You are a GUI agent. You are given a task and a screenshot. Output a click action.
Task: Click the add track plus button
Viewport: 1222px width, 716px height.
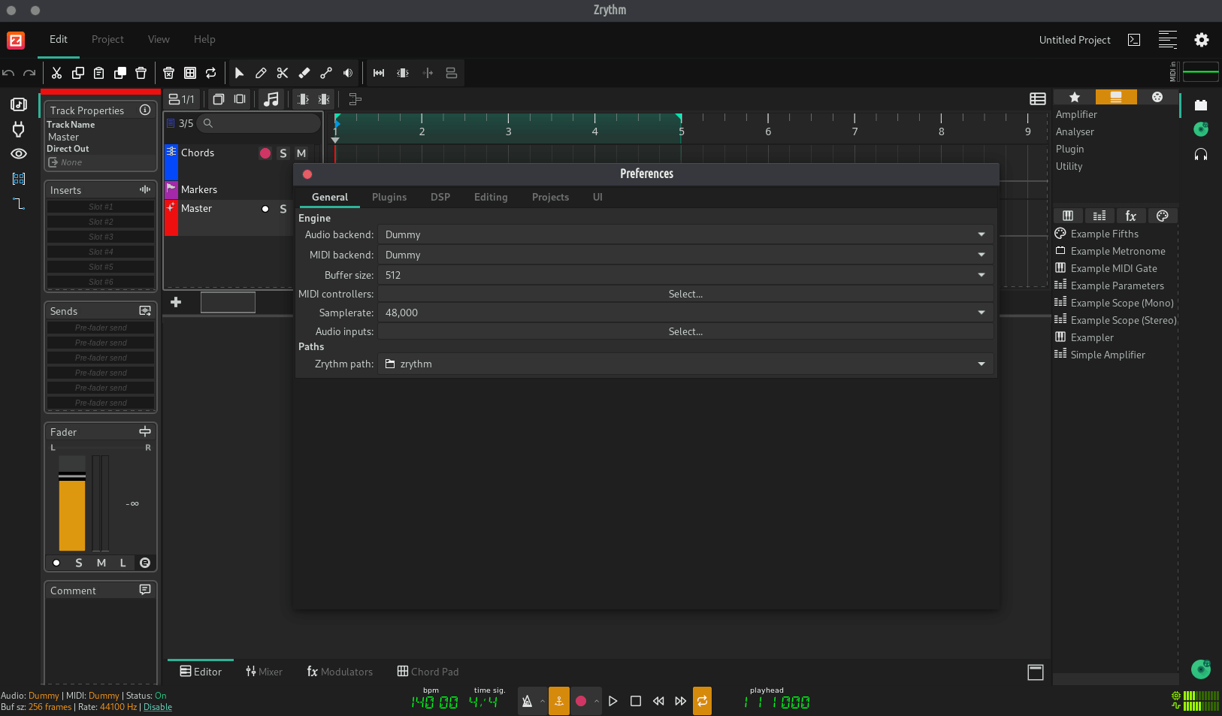click(x=176, y=302)
